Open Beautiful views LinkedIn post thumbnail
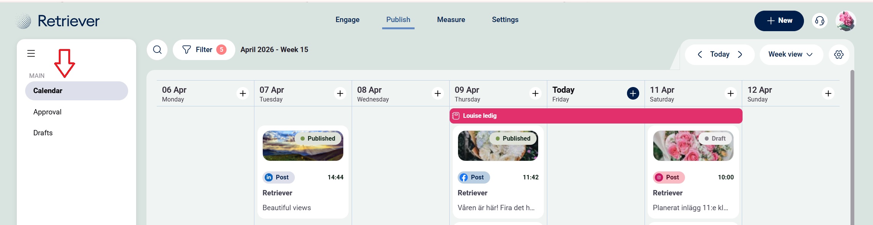Image resolution: width=873 pixels, height=225 pixels. pyautogui.click(x=303, y=146)
